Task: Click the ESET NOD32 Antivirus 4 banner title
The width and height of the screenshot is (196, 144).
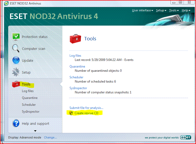Action: tap(54, 16)
